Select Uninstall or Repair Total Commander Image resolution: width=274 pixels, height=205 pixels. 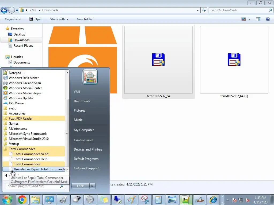[34, 169]
